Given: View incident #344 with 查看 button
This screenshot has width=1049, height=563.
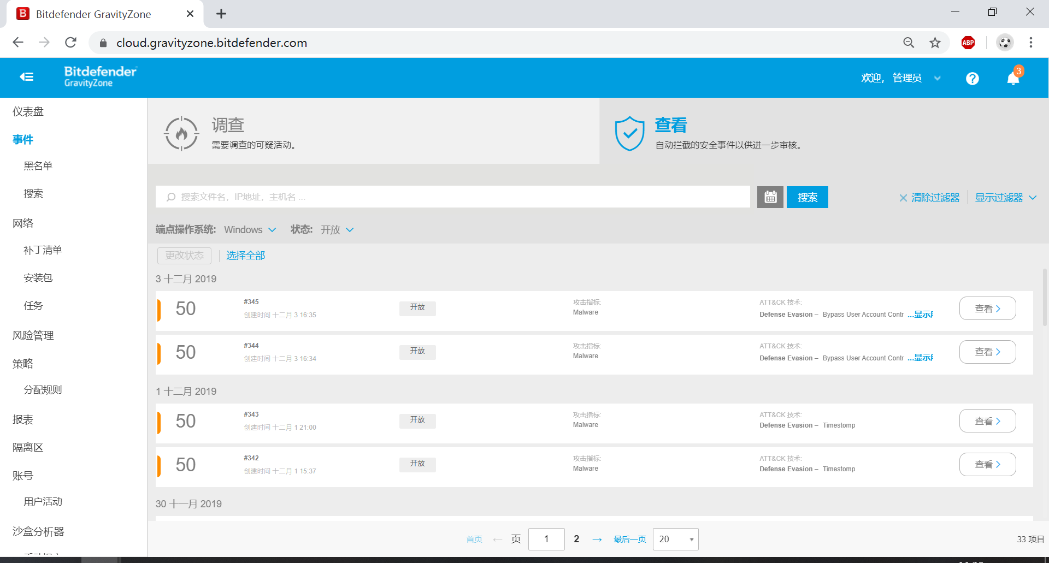Looking at the screenshot, I should (x=988, y=352).
